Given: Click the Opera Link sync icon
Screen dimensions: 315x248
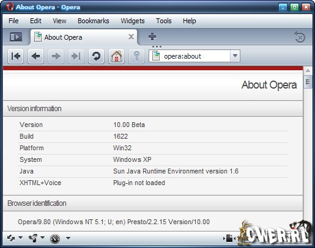Looking at the screenshot, I should tap(11, 238).
